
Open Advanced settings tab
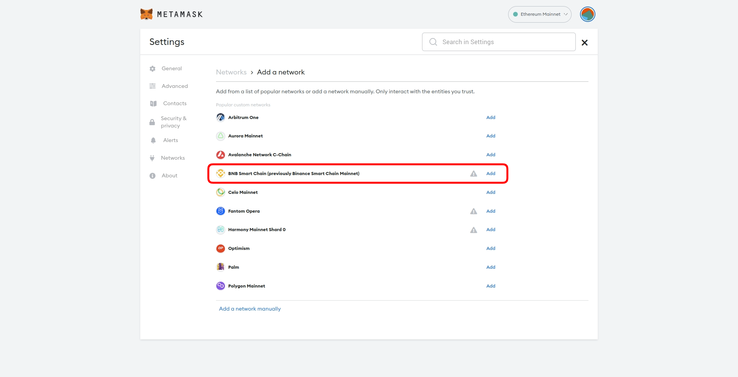pyautogui.click(x=175, y=86)
